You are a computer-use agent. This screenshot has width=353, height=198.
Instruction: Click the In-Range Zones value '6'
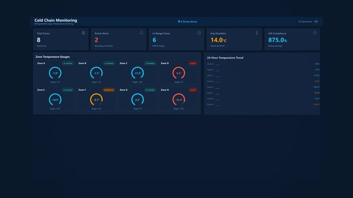[154, 40]
